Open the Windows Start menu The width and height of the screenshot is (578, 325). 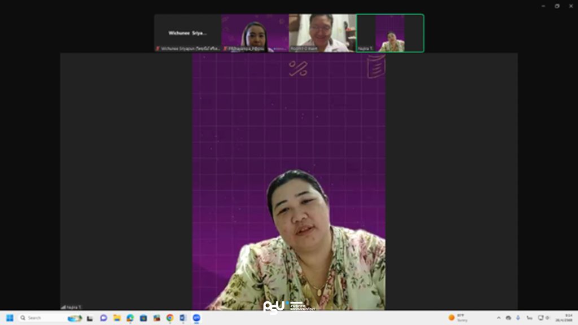point(10,318)
